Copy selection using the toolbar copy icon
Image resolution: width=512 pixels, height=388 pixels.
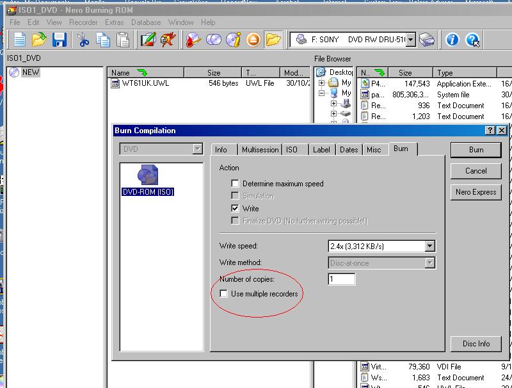pos(103,40)
